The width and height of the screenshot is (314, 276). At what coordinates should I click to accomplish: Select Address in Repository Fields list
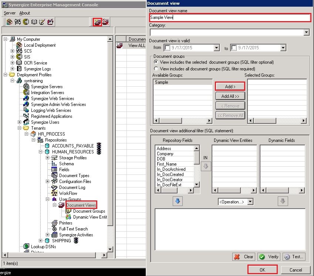point(175,149)
